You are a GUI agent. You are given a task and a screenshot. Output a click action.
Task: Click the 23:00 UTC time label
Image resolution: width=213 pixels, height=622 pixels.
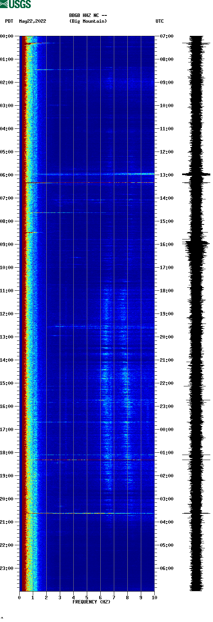tap(167, 406)
